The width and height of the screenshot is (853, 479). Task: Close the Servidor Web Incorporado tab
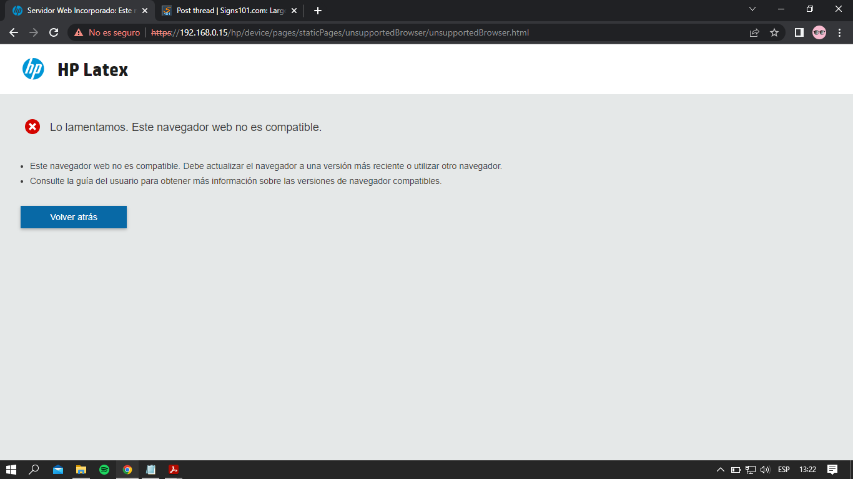[x=145, y=11]
